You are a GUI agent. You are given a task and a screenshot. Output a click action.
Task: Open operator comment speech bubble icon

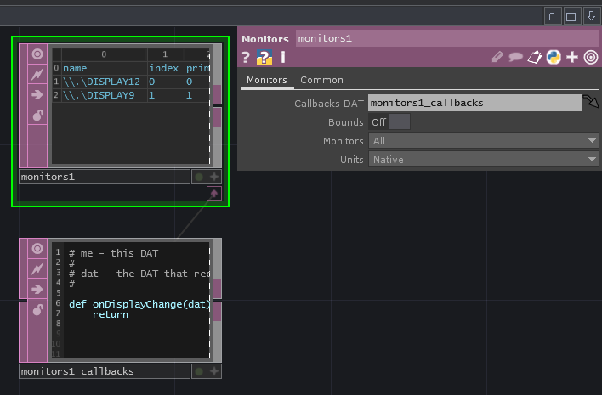click(x=516, y=57)
